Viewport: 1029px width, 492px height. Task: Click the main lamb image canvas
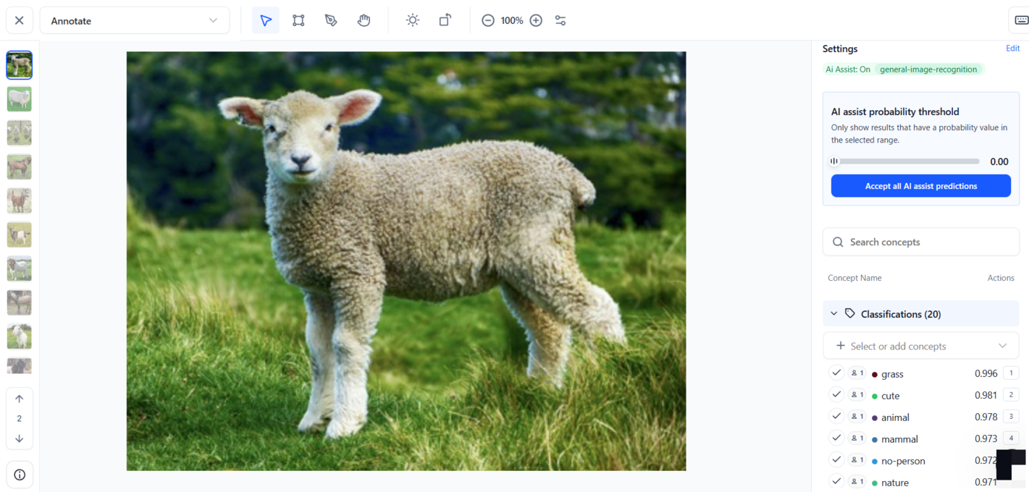[406, 261]
